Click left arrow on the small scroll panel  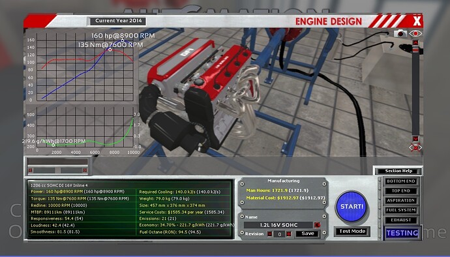pyautogui.click(x=31, y=170)
